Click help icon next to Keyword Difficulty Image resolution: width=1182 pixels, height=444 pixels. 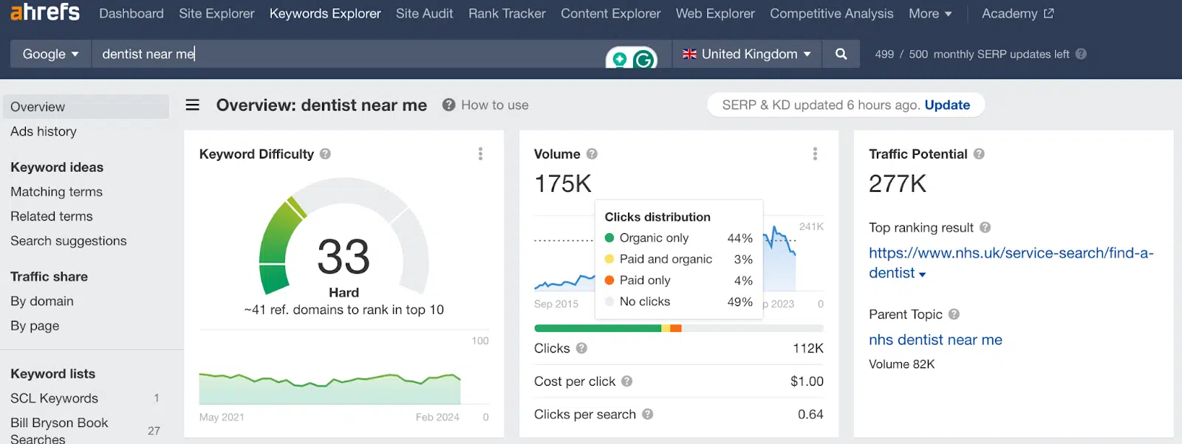325,154
